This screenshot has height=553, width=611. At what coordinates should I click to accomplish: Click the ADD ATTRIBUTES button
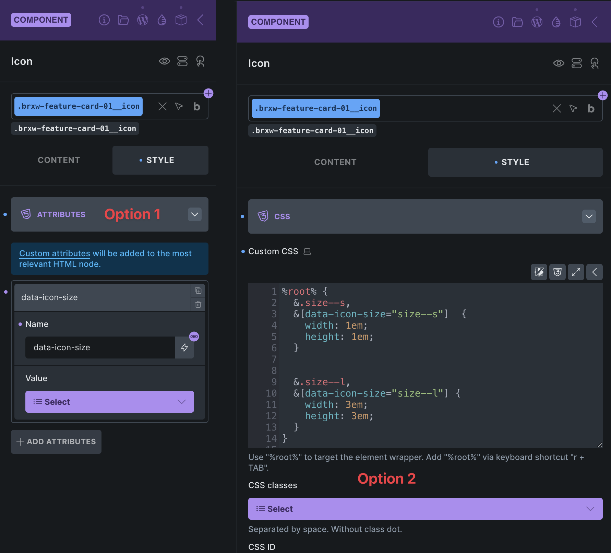(x=56, y=442)
